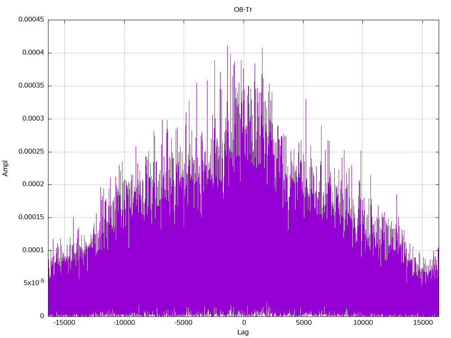This screenshot has width=451, height=338.
Task: Click the 10000 x-axis tick label
Action: click(x=363, y=323)
